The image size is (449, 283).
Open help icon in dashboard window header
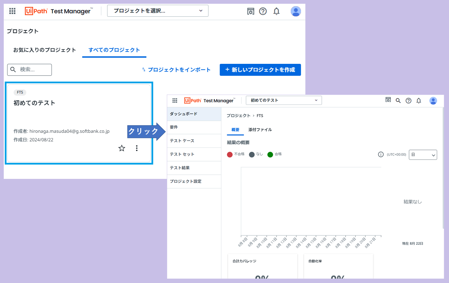pyautogui.click(x=408, y=100)
